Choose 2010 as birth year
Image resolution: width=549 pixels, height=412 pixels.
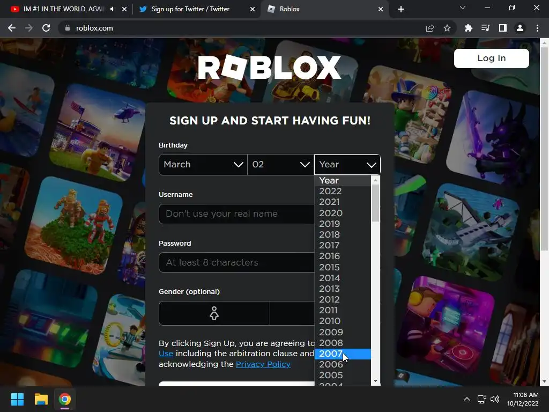coord(343,321)
